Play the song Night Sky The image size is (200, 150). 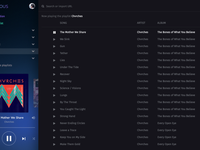click(x=54, y=81)
